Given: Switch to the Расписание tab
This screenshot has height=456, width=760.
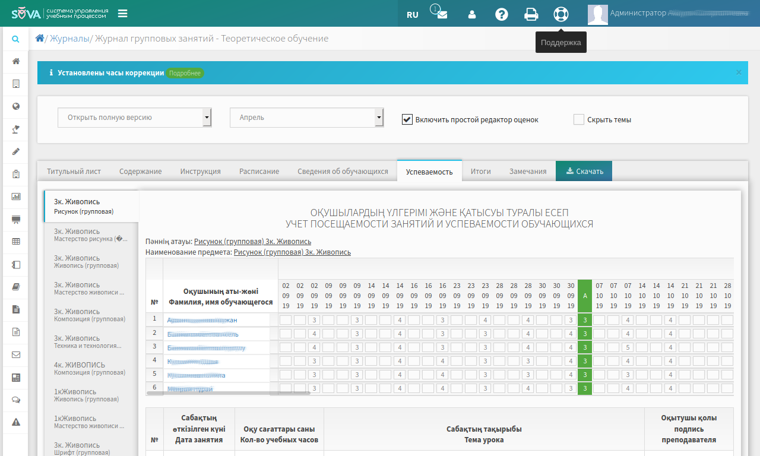Looking at the screenshot, I should 259,171.
